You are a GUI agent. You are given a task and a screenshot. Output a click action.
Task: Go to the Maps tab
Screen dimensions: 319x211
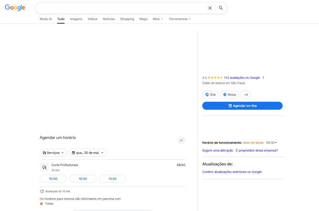[143, 19]
